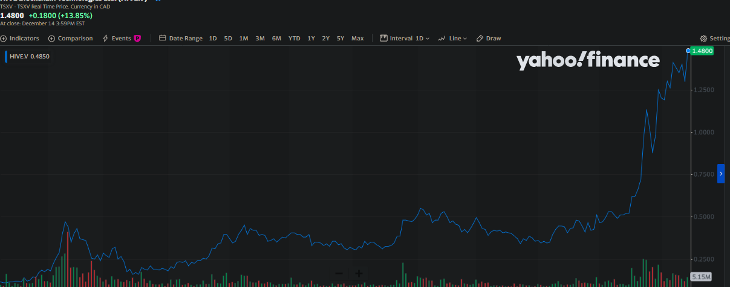Select the 3M range

[260, 38]
